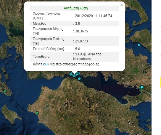Follow the 'κλικ' link for more information
Screen dimensions: 161x135
click(x=46, y=64)
